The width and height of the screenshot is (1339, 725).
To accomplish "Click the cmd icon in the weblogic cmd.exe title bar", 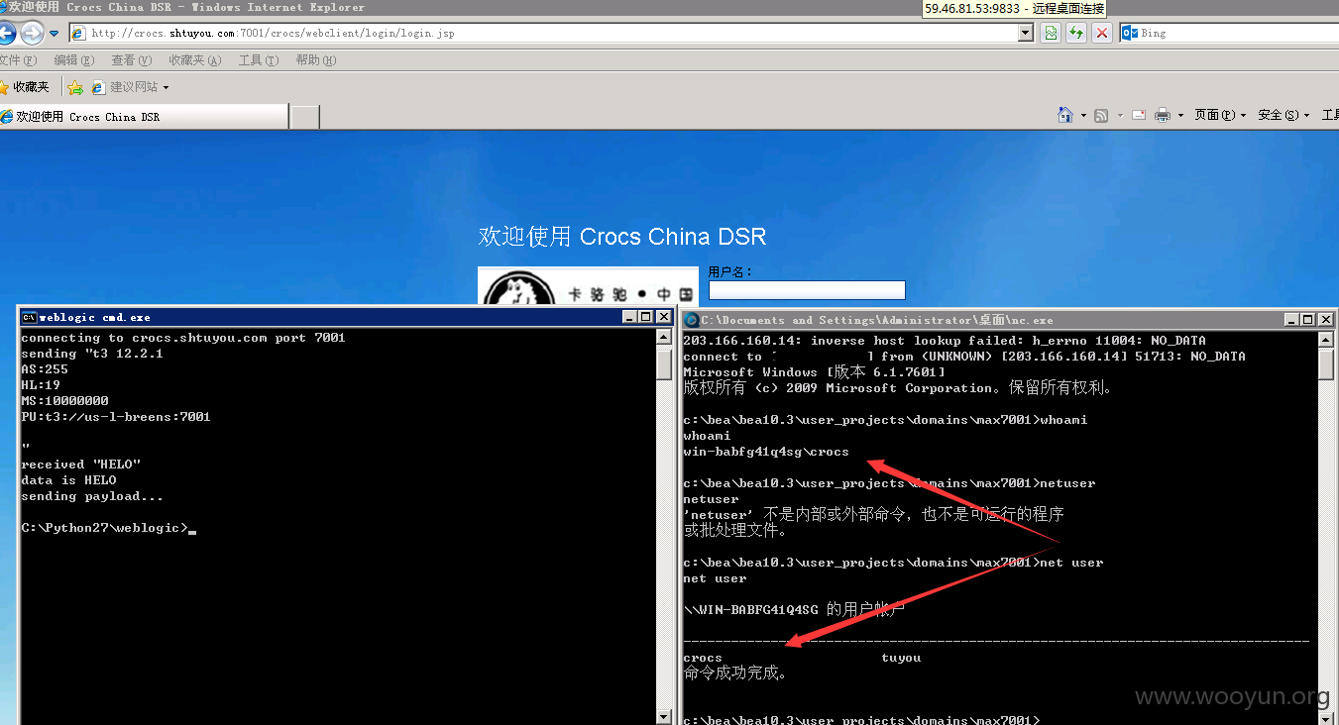I will point(30,318).
